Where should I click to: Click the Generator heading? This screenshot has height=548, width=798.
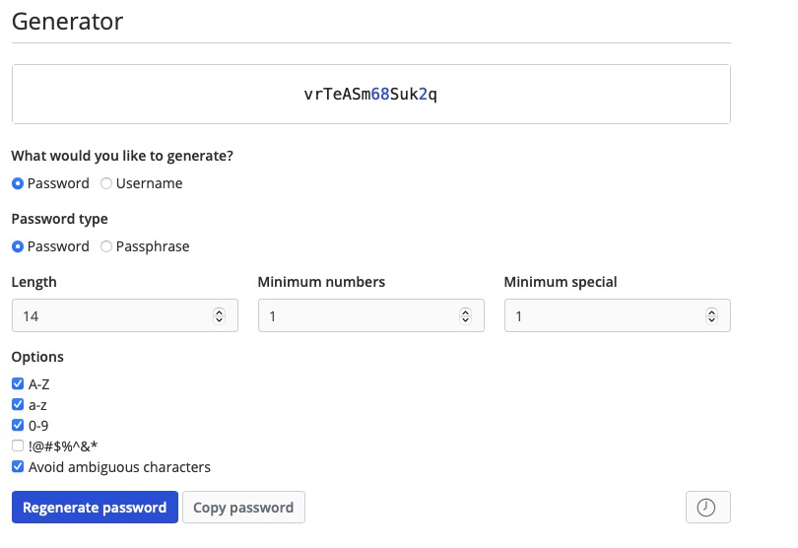point(67,22)
